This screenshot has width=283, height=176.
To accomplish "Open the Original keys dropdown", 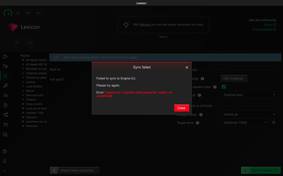I will (x=249, y=95).
